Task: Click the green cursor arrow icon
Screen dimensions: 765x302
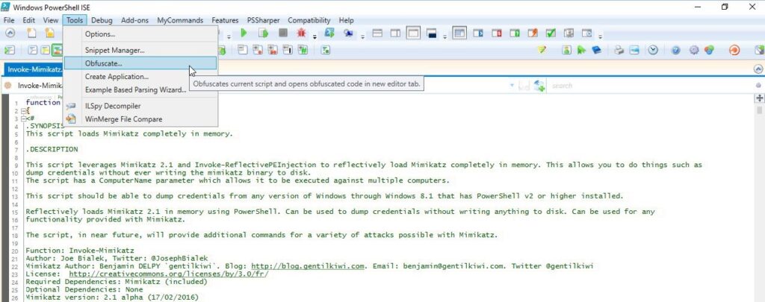Action: point(581,50)
